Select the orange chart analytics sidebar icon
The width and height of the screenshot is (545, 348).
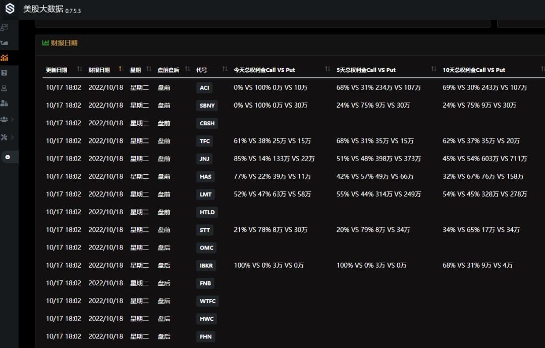pos(4,58)
